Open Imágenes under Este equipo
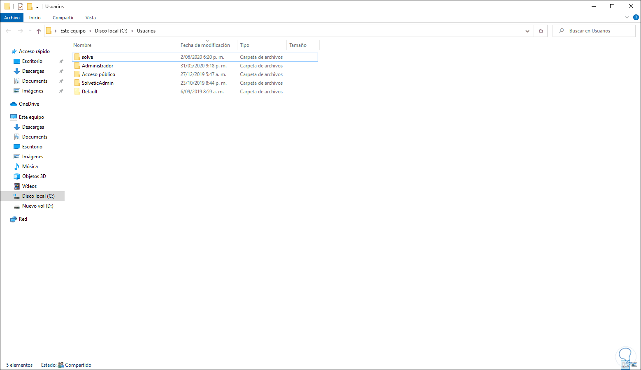Image resolution: width=641 pixels, height=370 pixels. 33,157
